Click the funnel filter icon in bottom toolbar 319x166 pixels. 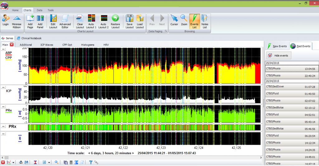91,162
